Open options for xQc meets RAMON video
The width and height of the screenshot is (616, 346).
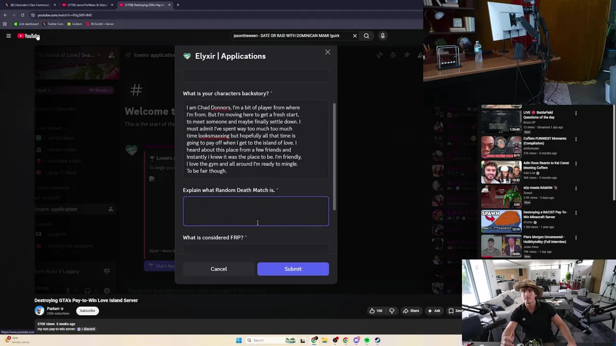pyautogui.click(x=576, y=188)
